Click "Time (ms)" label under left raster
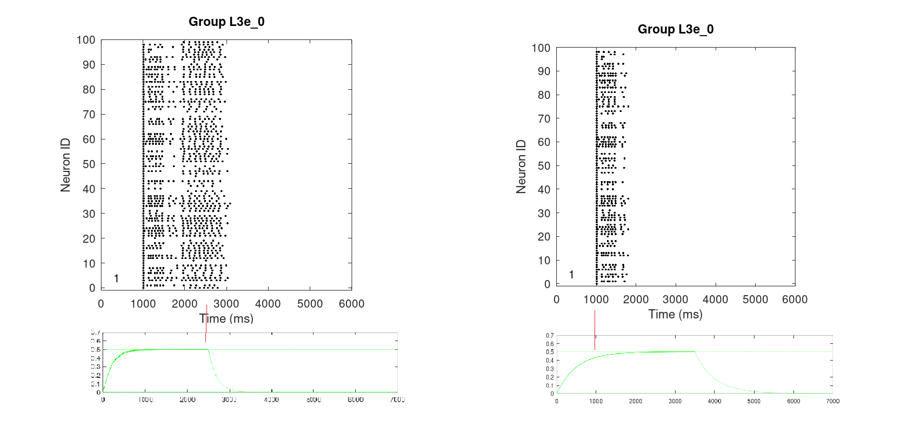The image size is (914, 446). (x=226, y=318)
